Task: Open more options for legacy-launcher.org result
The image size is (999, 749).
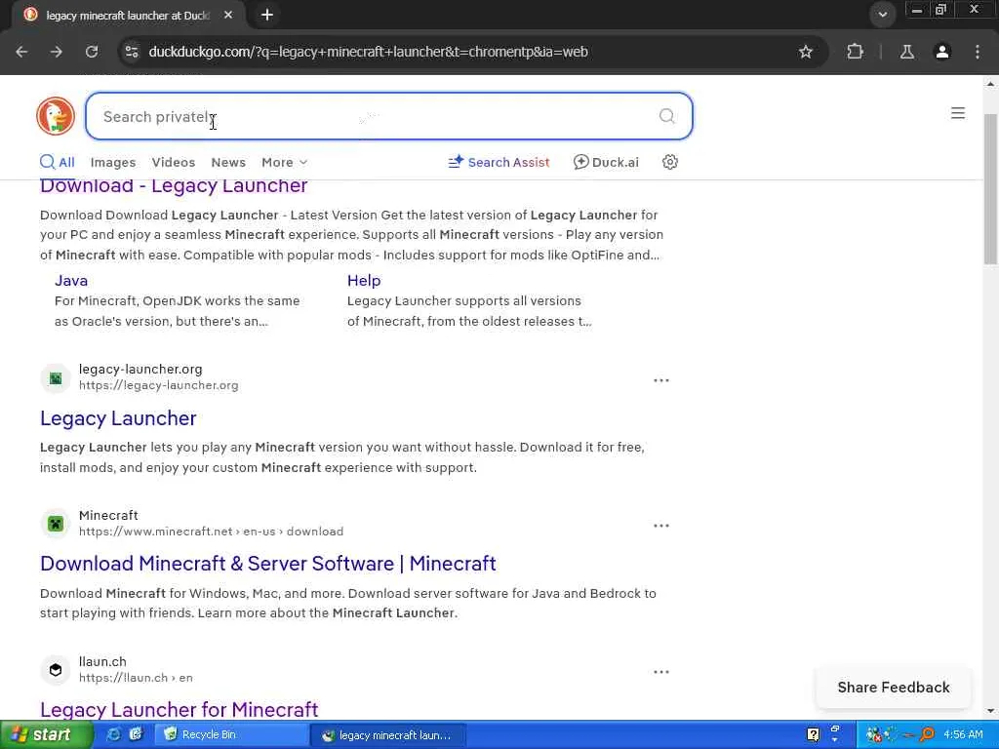Action: [660, 380]
